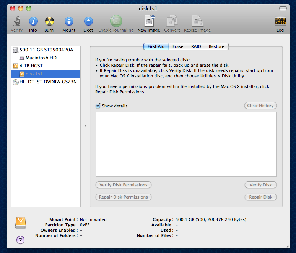Click the Resize Image toolbar icon
296x253 pixels.
click(x=197, y=21)
